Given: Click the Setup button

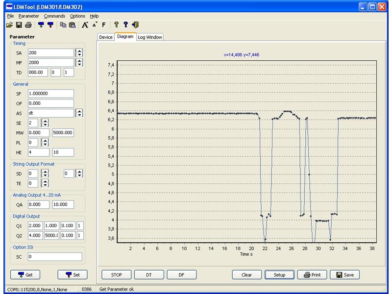Looking at the screenshot, I should [279, 275].
